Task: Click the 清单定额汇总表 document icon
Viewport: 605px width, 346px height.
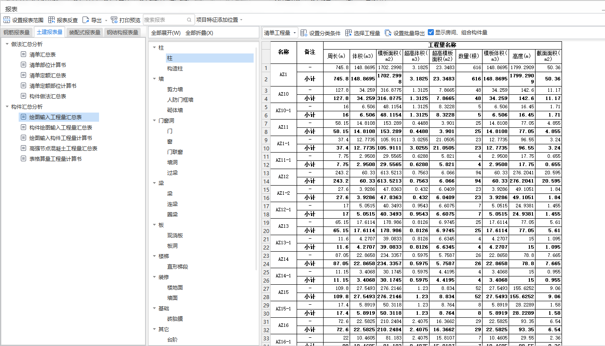Action: click(23, 75)
